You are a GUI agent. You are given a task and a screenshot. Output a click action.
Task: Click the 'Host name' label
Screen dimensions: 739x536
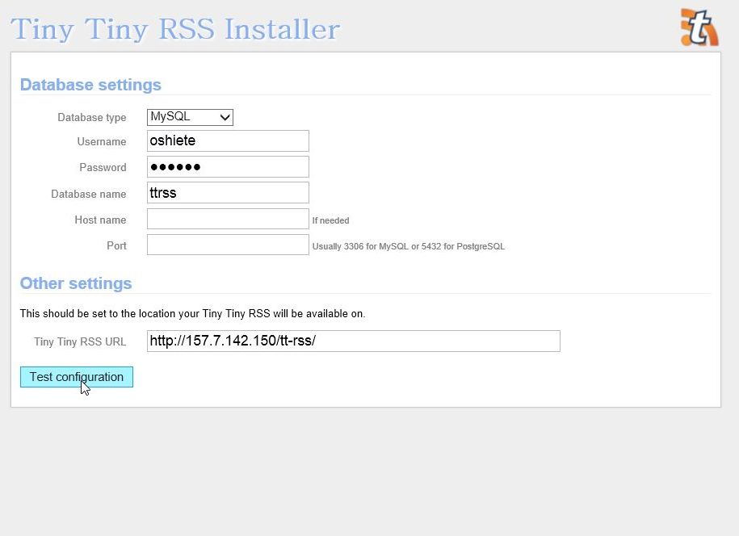click(x=100, y=220)
